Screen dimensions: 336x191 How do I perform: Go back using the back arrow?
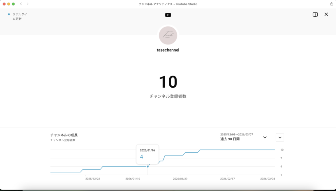(21, 4)
